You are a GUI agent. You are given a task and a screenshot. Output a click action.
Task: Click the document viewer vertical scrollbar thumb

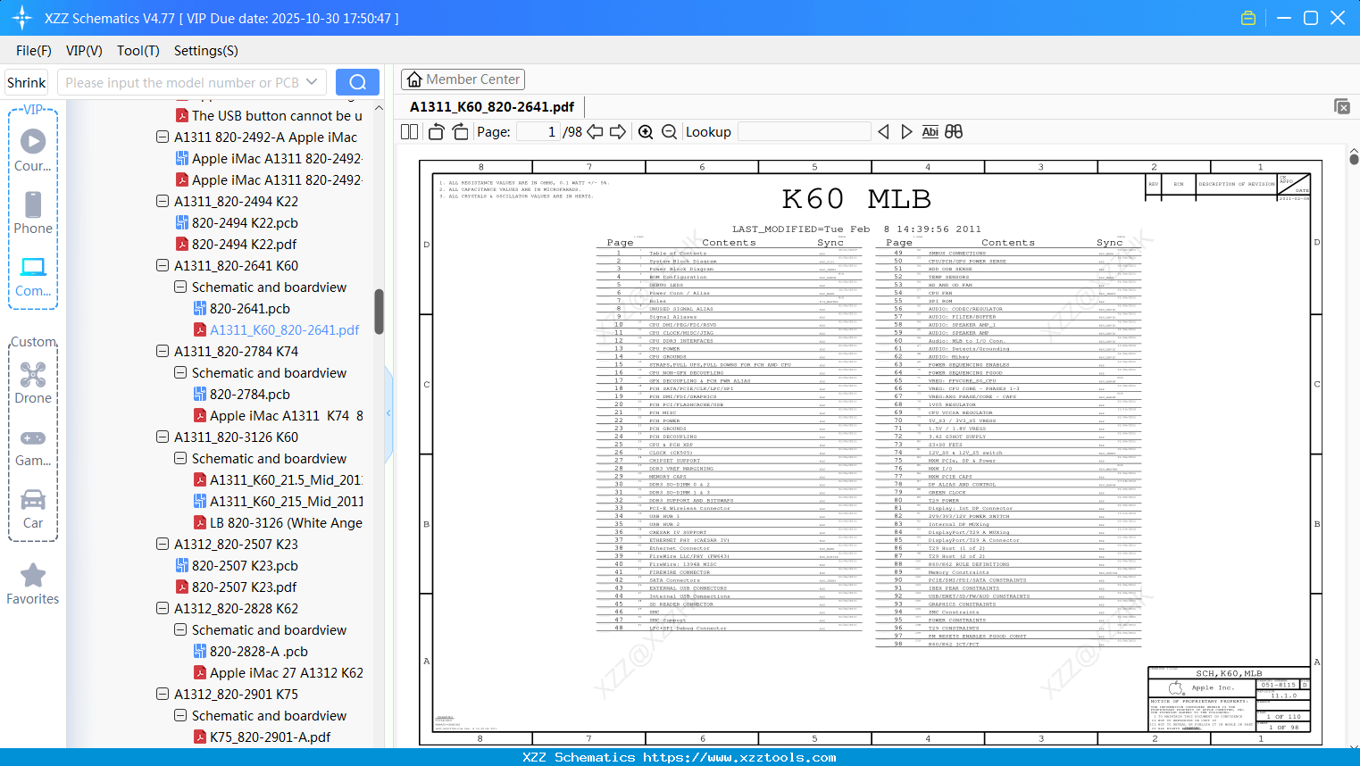[x=1354, y=160]
